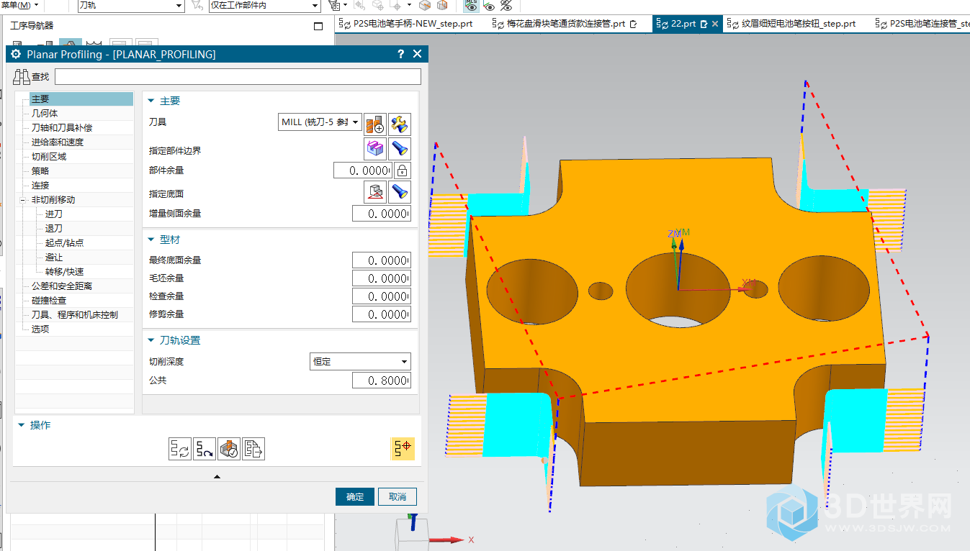Switch to 纹眉细短电池笔按钮_step.prt tab

pyautogui.click(x=793, y=24)
